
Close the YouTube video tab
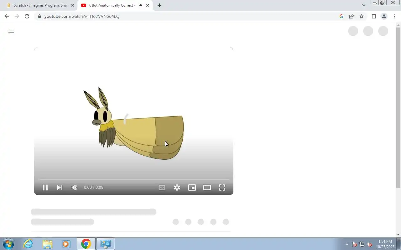[148, 5]
